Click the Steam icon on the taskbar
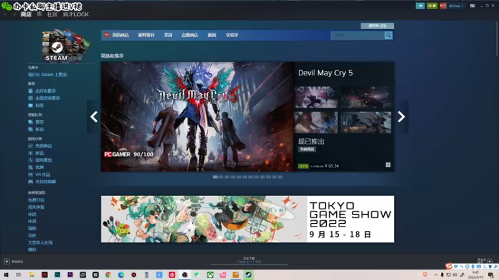Image resolution: width=499 pixels, height=280 pixels. click(248, 275)
